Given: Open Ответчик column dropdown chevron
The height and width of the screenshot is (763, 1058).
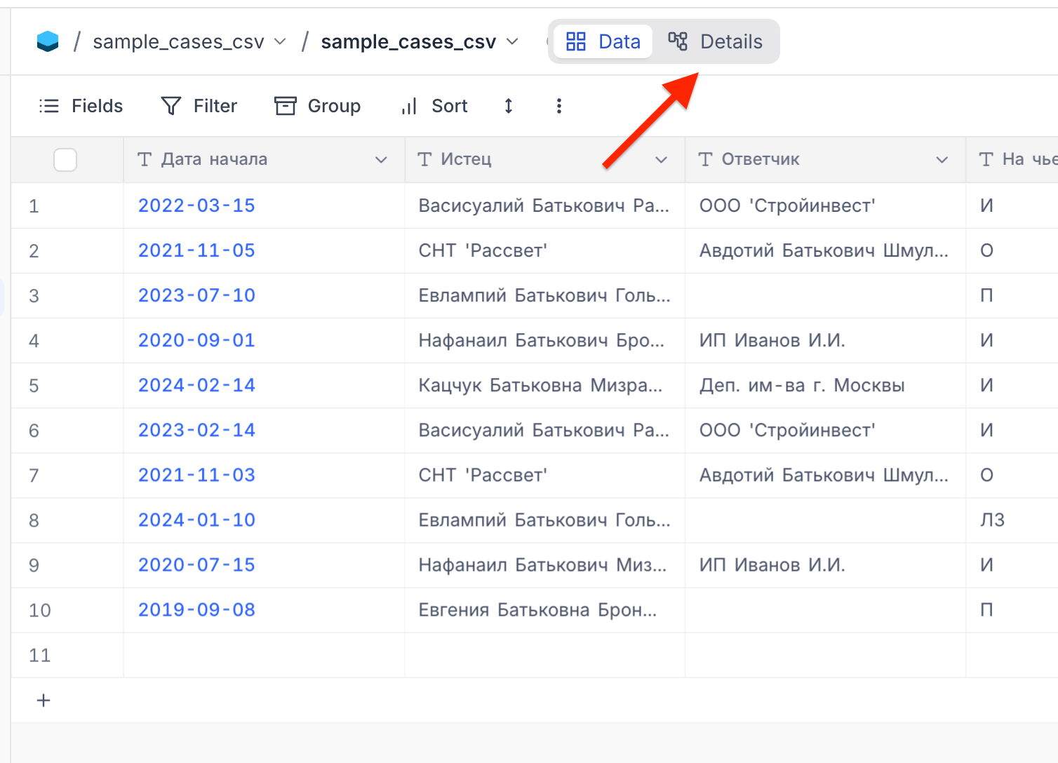Looking at the screenshot, I should click(x=942, y=160).
